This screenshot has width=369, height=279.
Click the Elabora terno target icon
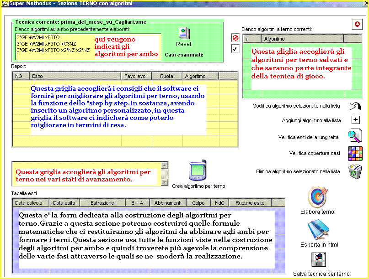coord(317,197)
